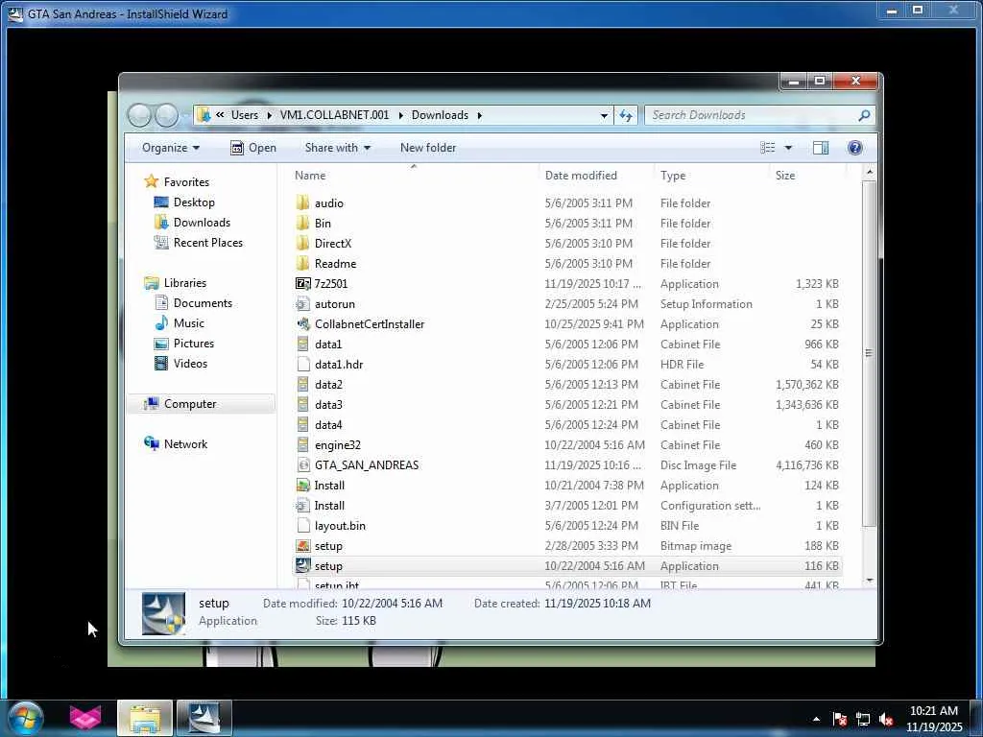Select the Install application icon
Image resolution: width=983 pixels, height=737 pixels.
coord(302,485)
